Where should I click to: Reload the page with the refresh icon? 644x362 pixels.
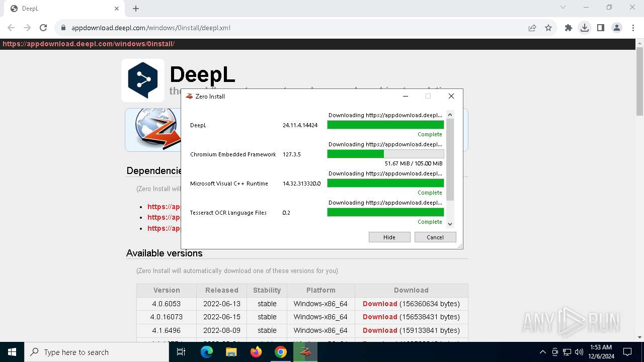point(43,28)
